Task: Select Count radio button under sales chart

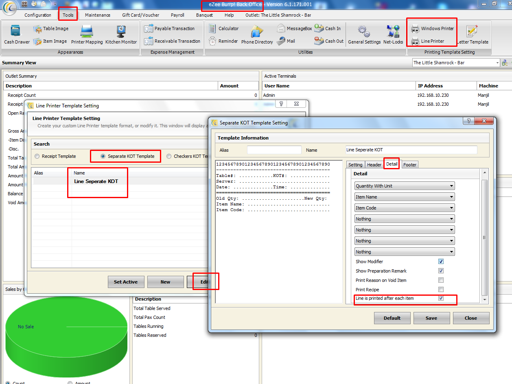Action: pos(8,383)
